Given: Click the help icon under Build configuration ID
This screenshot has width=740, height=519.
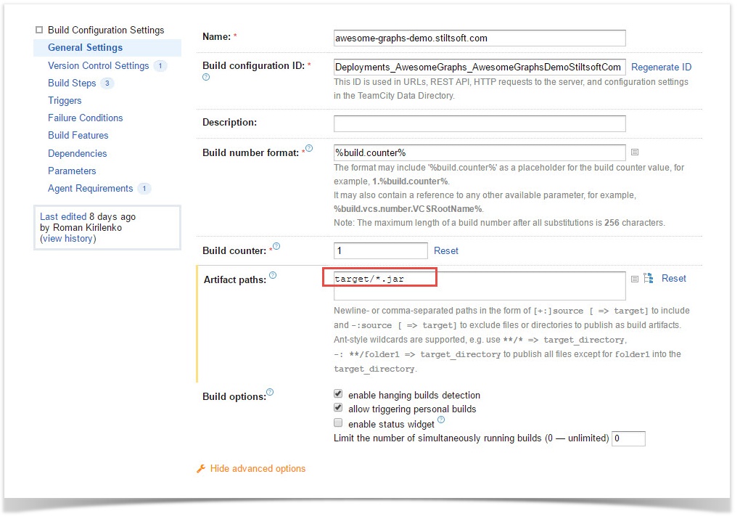Looking at the screenshot, I should [x=206, y=77].
